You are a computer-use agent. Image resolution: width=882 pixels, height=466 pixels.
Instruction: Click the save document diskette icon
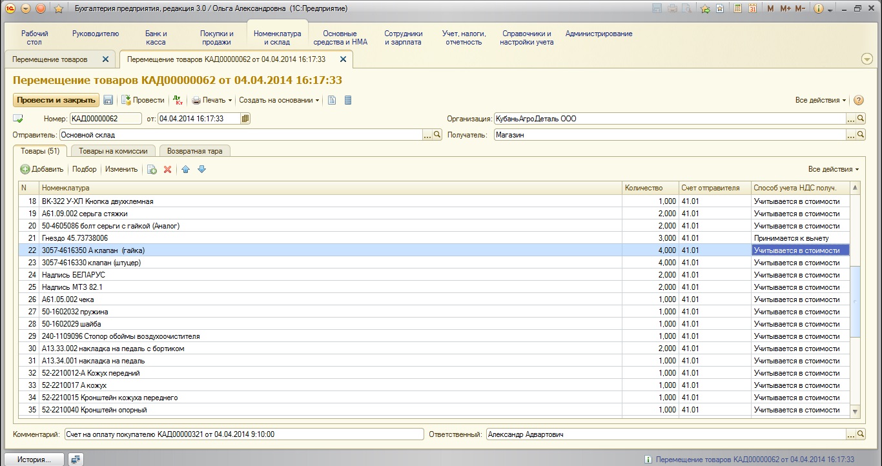(108, 100)
